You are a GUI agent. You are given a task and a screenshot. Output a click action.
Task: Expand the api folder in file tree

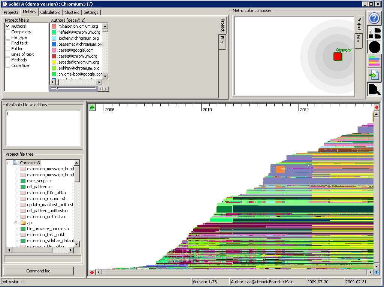coord(16,223)
